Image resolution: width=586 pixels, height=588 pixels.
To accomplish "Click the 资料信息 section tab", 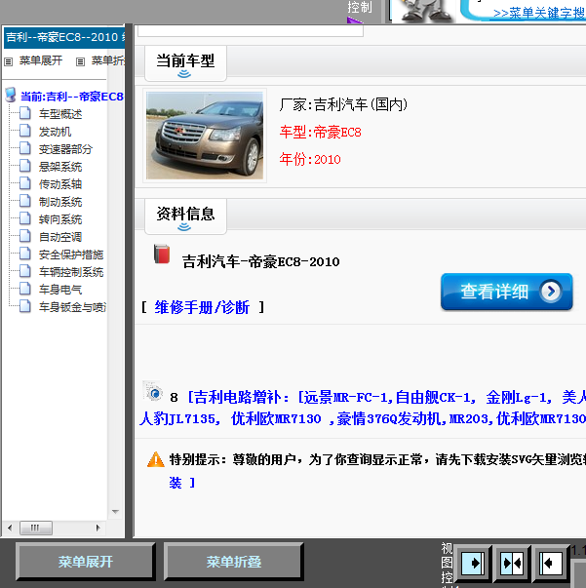I will pyautogui.click(x=185, y=216).
